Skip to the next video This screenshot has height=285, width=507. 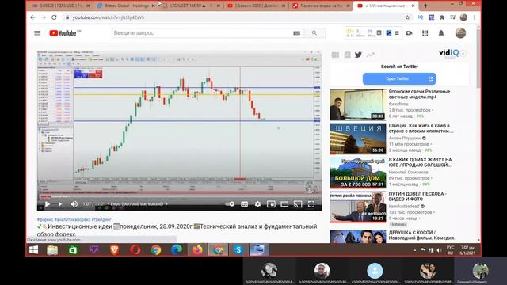pyautogui.click(x=61, y=204)
